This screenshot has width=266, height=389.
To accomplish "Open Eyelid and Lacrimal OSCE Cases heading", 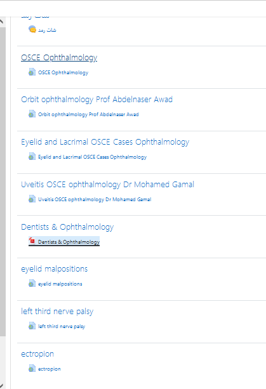I will 105,142.
